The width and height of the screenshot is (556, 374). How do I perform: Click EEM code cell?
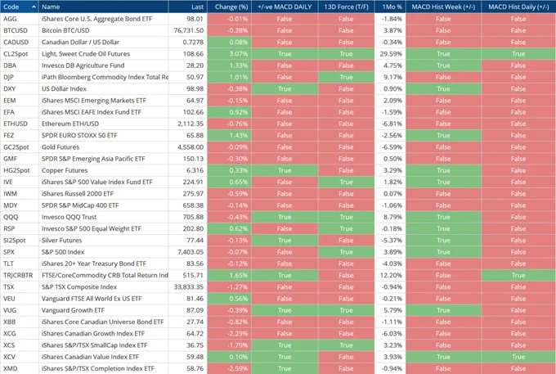pos(20,101)
